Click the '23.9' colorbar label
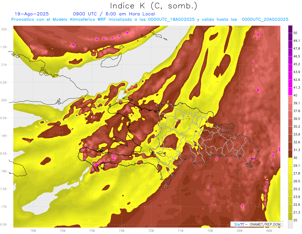 click(296, 197)
